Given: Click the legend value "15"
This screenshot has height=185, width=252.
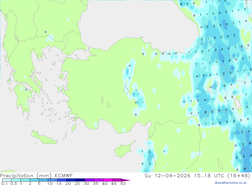Looking at the screenshot, I should tap(59, 183).
